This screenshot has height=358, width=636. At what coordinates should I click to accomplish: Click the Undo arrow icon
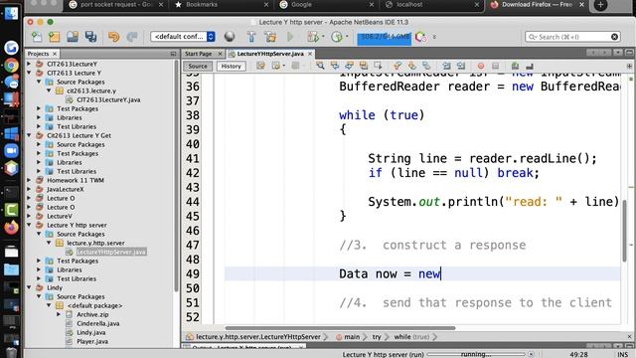click(x=114, y=37)
